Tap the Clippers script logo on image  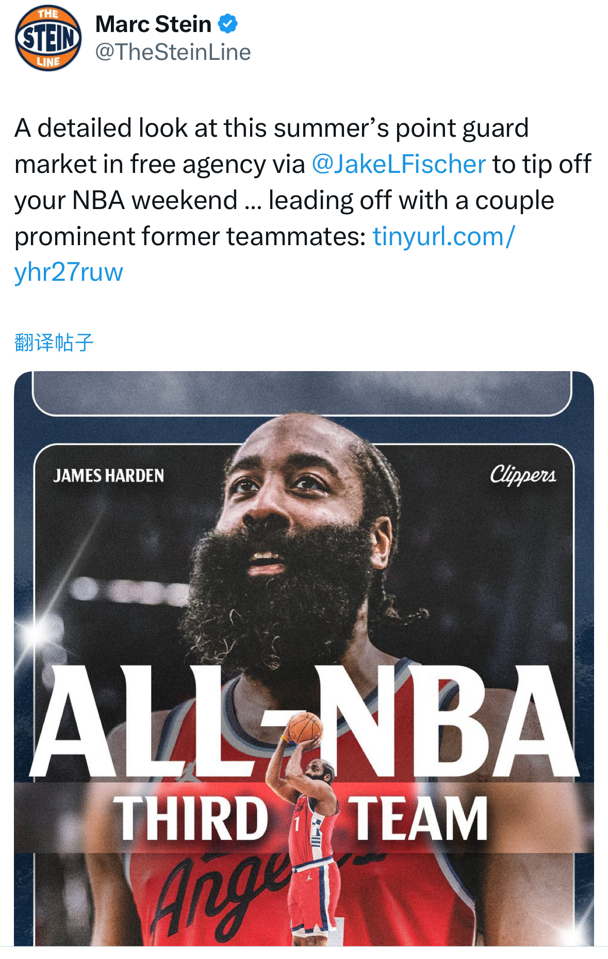[x=523, y=475]
